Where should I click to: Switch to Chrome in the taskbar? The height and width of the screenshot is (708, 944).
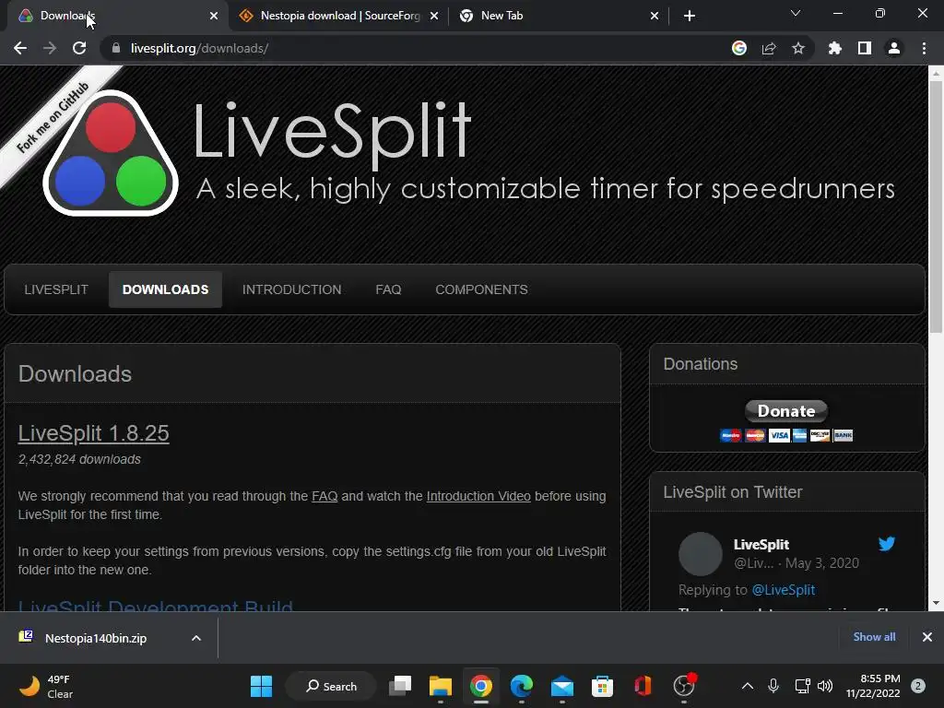pyautogui.click(x=481, y=686)
